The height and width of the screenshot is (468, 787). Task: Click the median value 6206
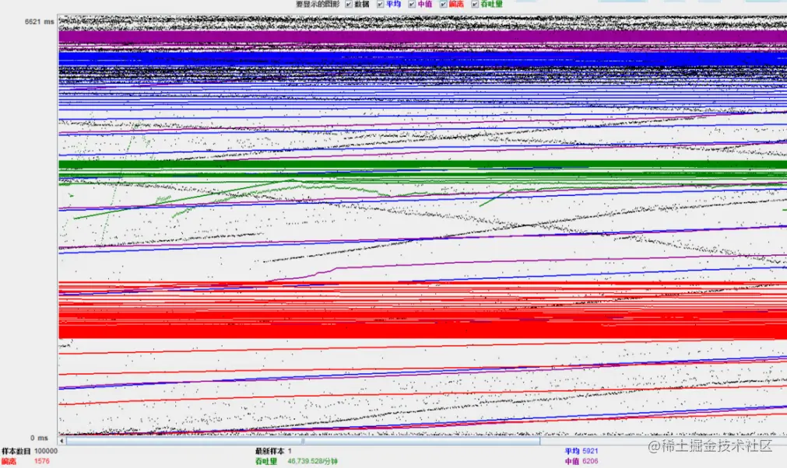coord(590,461)
